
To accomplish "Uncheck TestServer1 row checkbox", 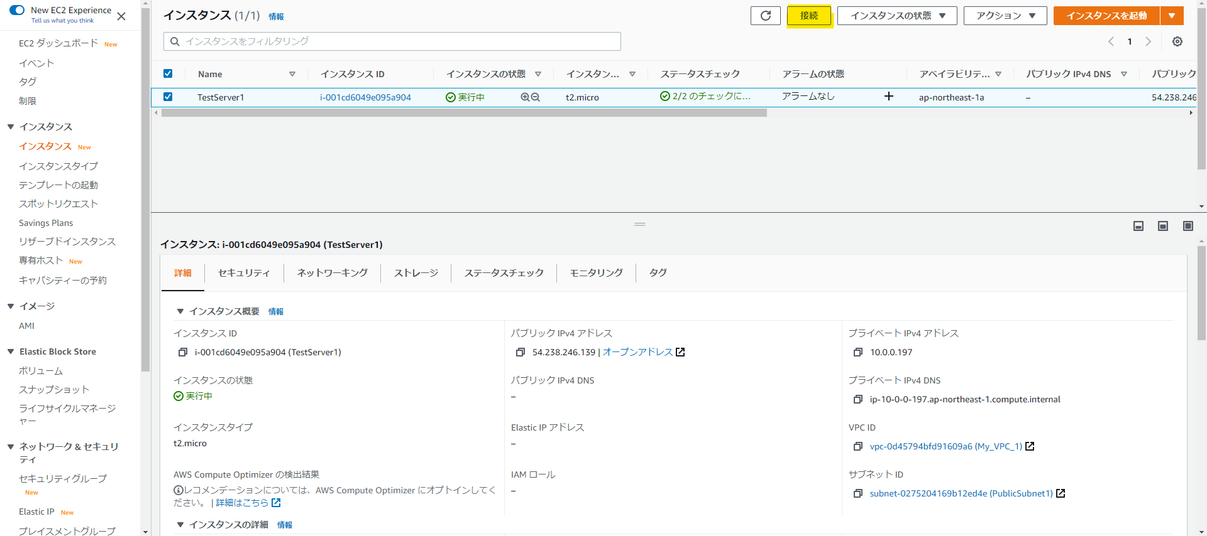I will (168, 97).
